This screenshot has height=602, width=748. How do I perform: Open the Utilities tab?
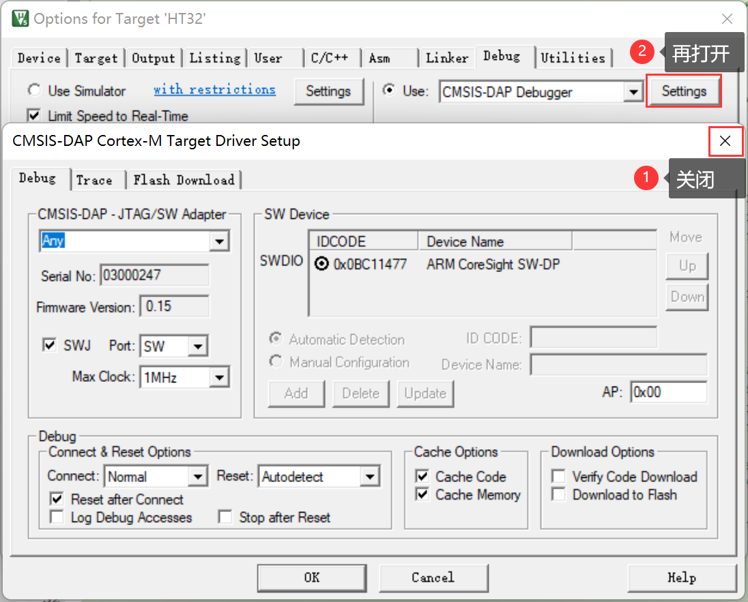coord(573,58)
